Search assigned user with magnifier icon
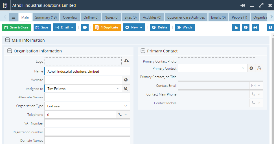Screen dimensions: 274x144 (x=126, y=88)
